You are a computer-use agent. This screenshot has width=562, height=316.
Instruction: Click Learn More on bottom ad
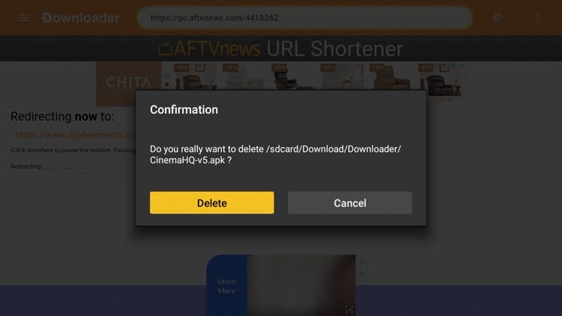click(x=226, y=286)
